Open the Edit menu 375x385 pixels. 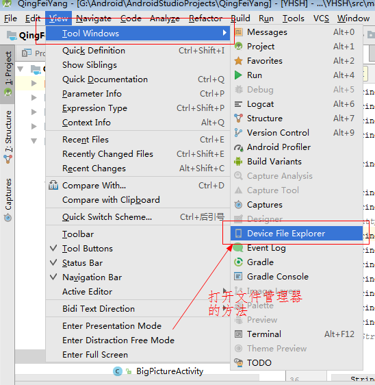click(33, 18)
